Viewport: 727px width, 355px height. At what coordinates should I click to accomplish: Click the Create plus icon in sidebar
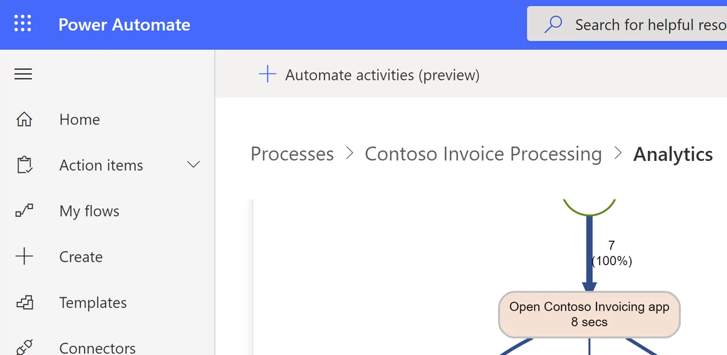point(24,257)
